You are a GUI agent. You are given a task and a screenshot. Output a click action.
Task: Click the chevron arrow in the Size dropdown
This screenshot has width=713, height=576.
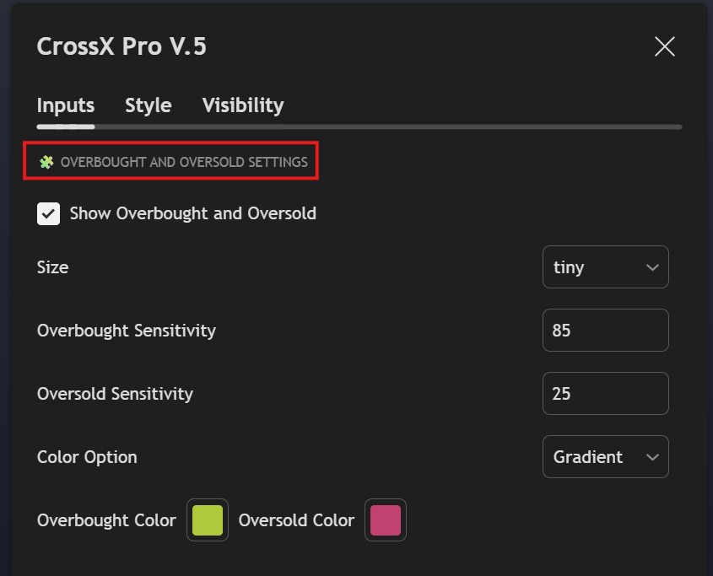(x=651, y=267)
